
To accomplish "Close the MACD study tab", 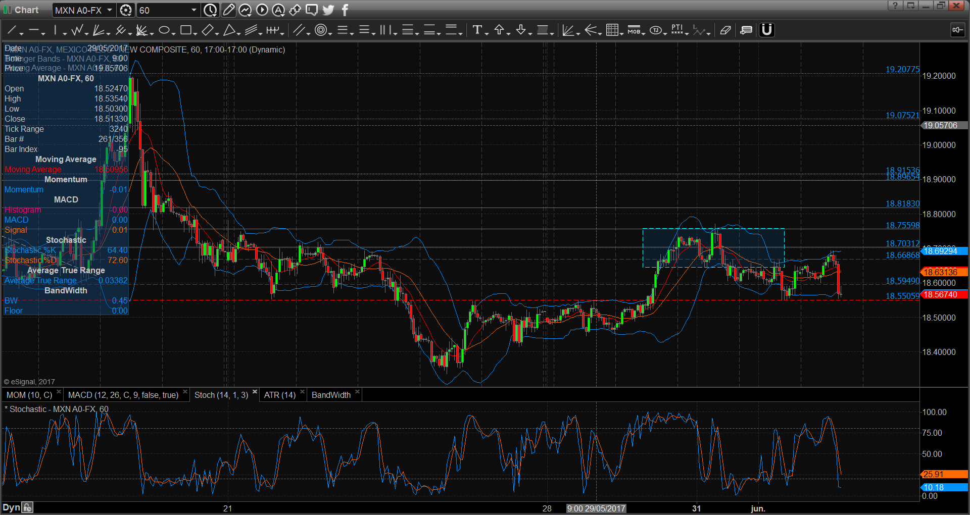I will (185, 392).
